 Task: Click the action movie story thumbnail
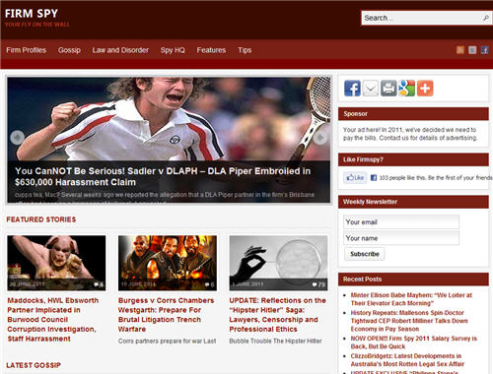pyautogui.click(x=168, y=263)
